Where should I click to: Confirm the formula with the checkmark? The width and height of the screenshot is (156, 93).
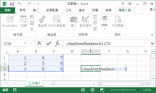[x=49, y=43]
